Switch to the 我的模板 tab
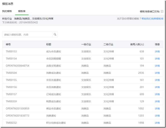Screen dimensions: 166x128 click(x=7, y=11)
